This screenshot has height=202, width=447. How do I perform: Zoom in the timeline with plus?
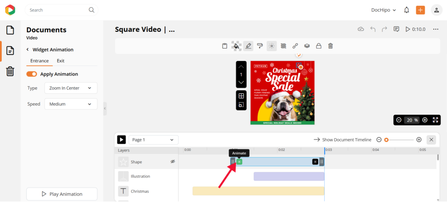click(x=419, y=140)
